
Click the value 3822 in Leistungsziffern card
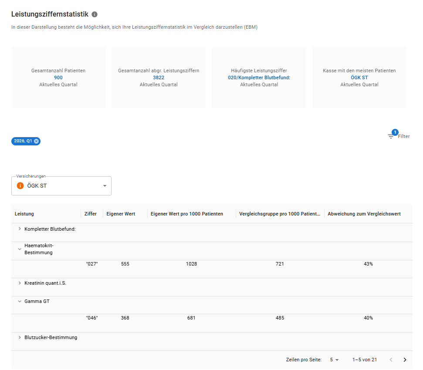159,77
